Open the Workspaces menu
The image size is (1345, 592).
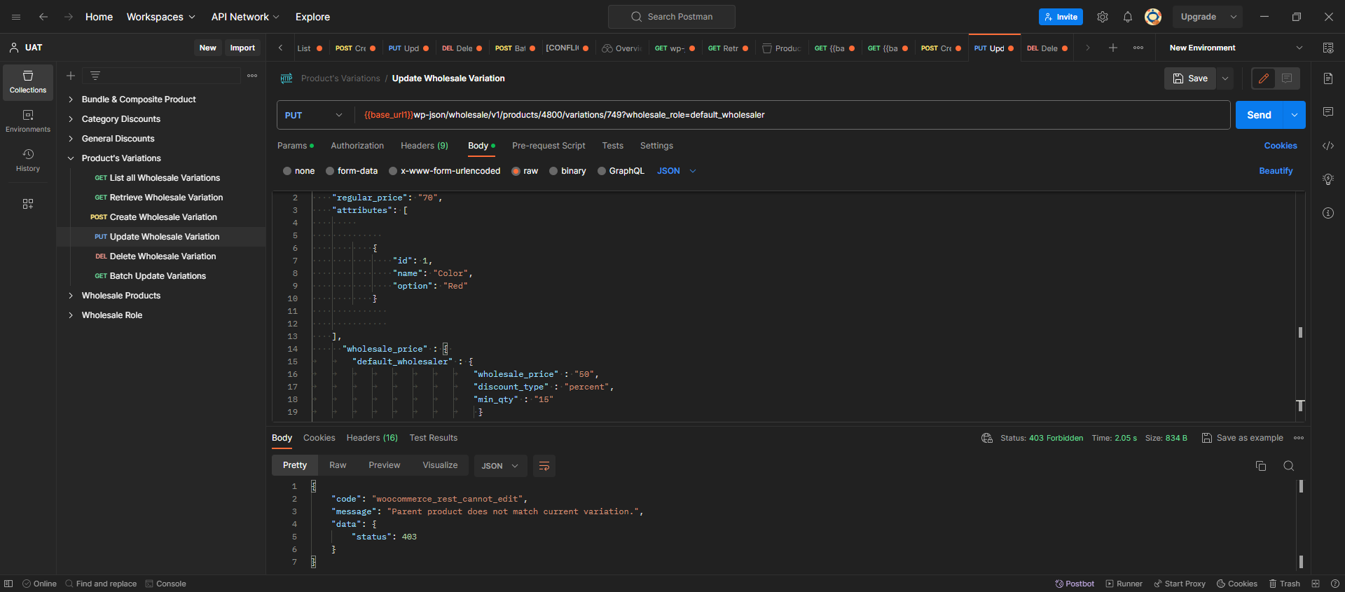(x=160, y=17)
